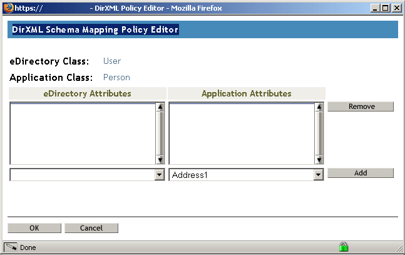Click the eDirectory Class label
The height and width of the screenshot is (255, 405).
[x=49, y=61]
